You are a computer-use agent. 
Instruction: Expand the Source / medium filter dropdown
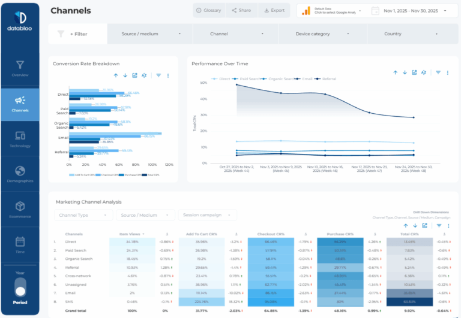(x=150, y=34)
